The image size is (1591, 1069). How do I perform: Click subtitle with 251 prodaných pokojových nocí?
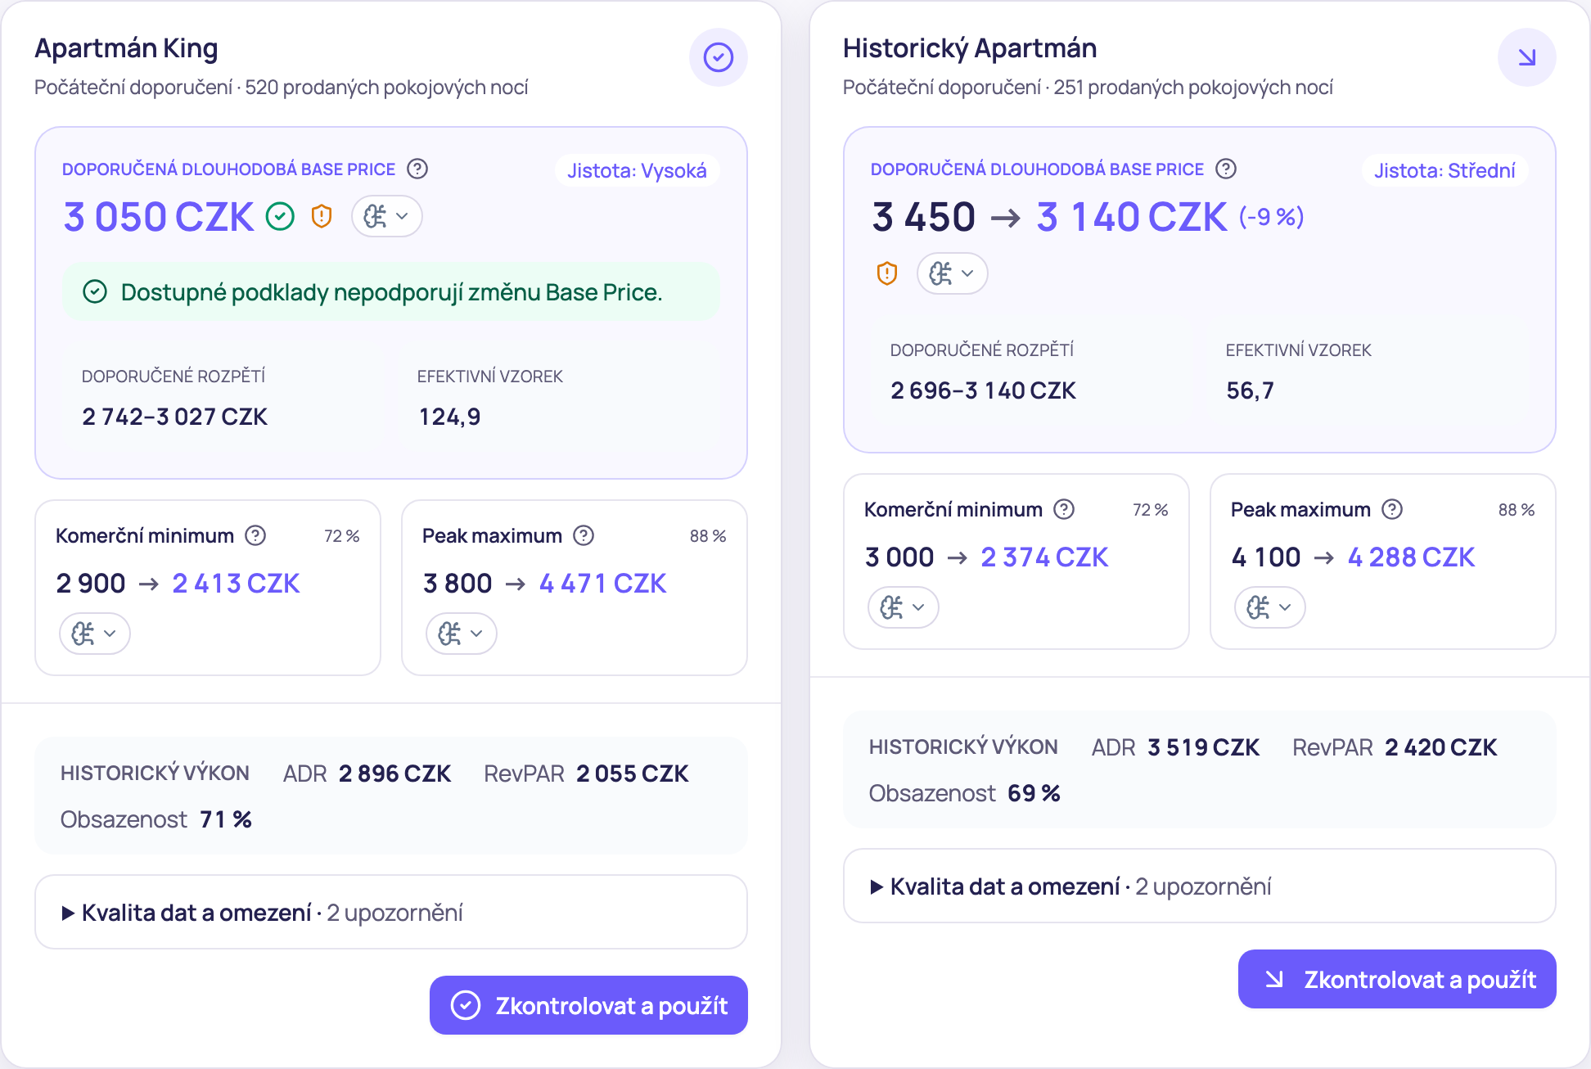click(1088, 87)
